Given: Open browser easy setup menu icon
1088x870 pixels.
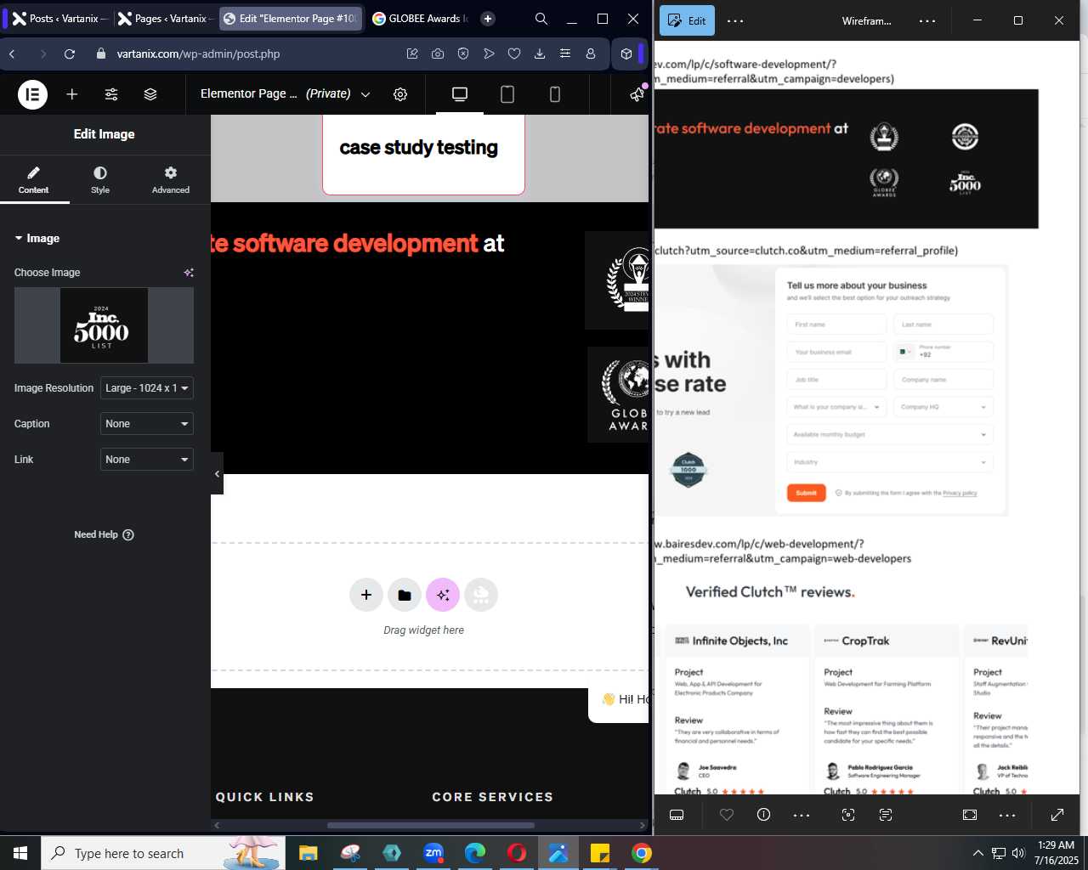Looking at the screenshot, I should pyautogui.click(x=565, y=54).
